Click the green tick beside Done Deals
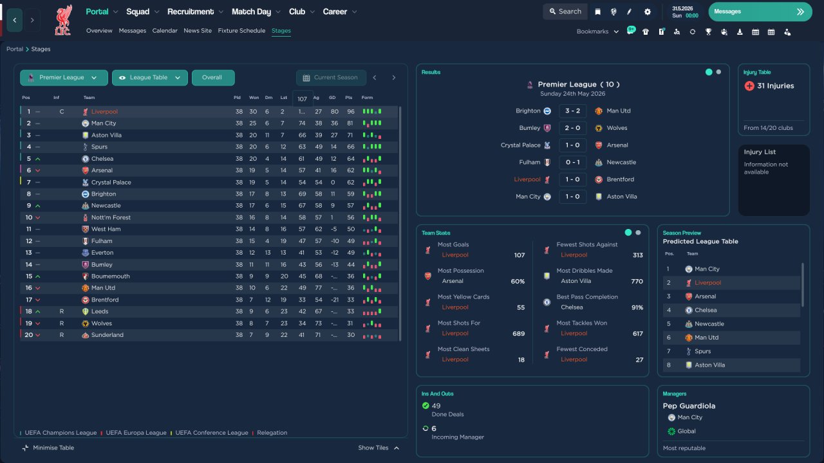This screenshot has height=463, width=824. (426, 406)
